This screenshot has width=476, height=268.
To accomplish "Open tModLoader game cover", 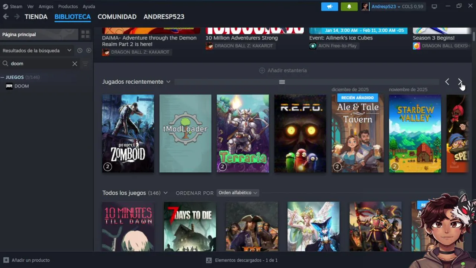I will 185,134.
